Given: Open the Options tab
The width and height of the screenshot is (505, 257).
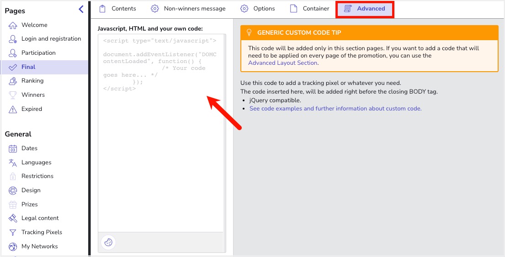Looking at the screenshot, I should [x=258, y=9].
